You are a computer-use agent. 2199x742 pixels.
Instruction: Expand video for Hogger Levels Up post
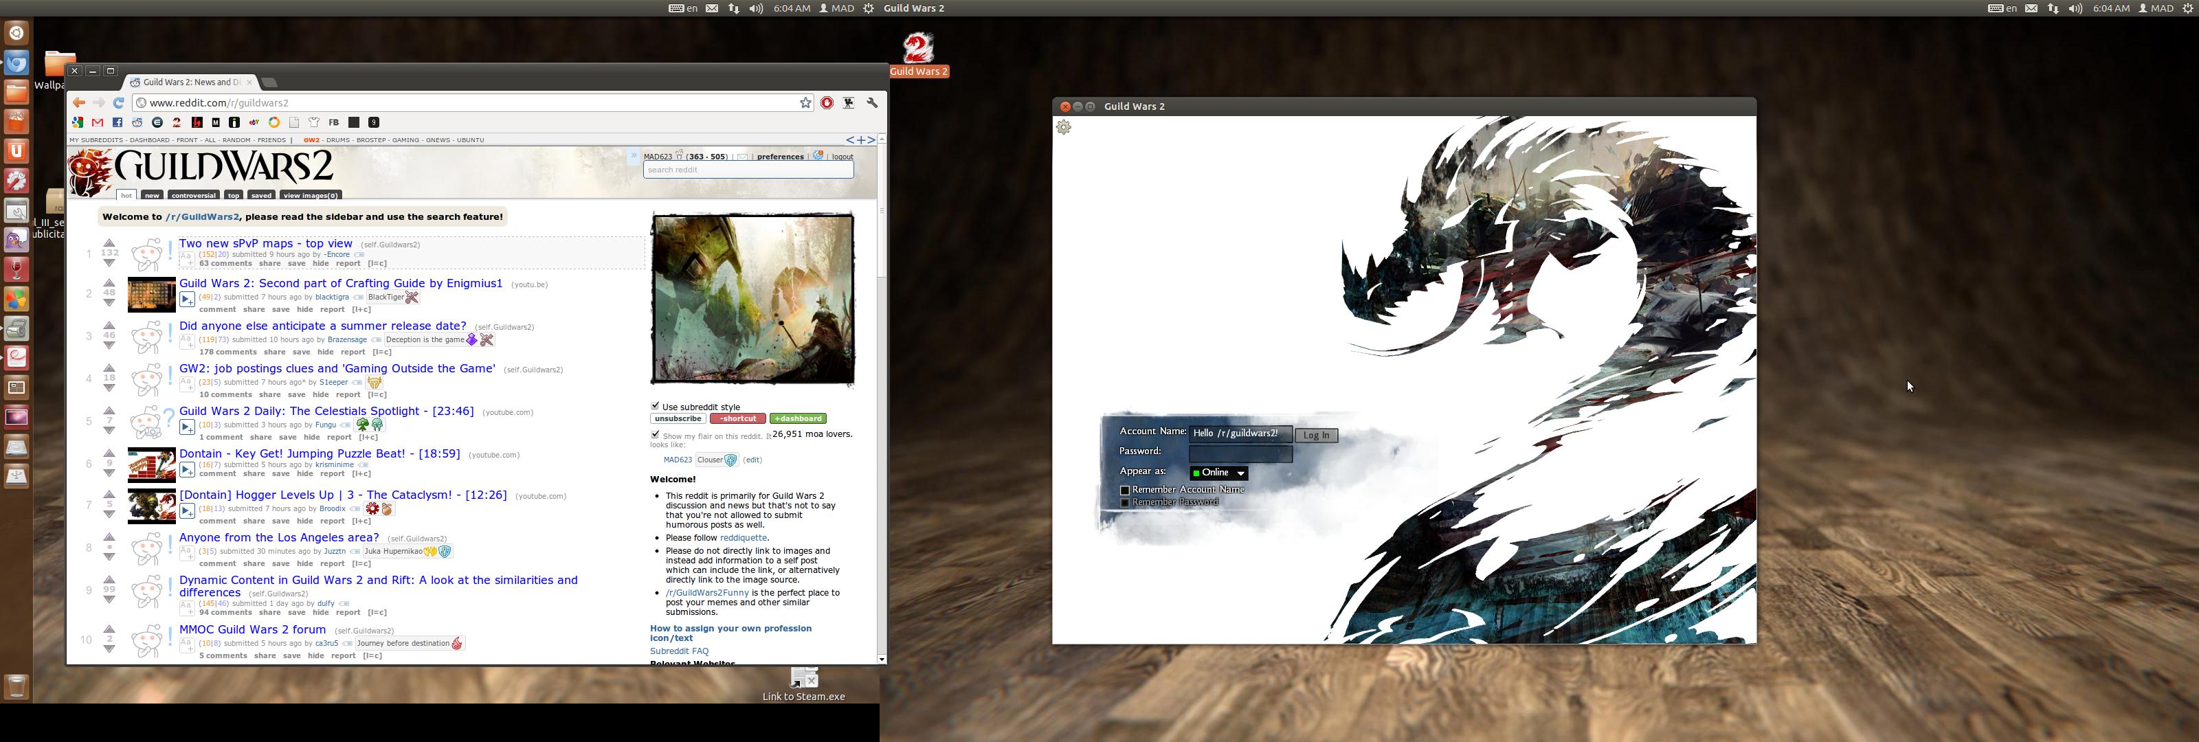[x=187, y=511]
